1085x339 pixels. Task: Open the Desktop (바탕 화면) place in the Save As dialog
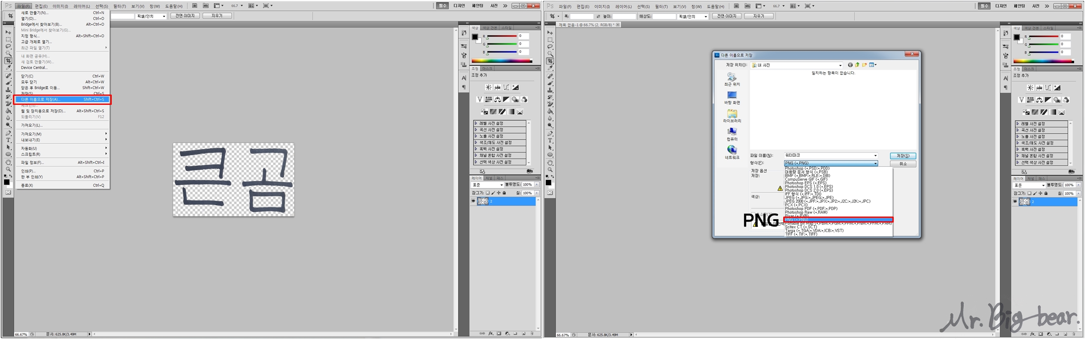click(732, 98)
